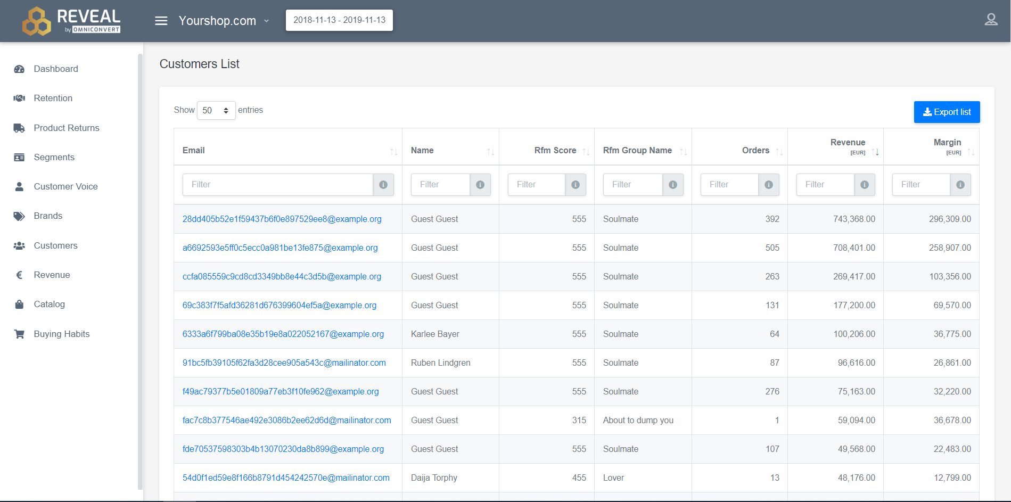Open customer a6692593e5ff0c5ecc0a981be13fe875@example.org
Screen dimensions: 1011x502
tap(280, 248)
